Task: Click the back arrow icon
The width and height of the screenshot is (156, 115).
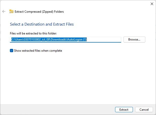Action: [x=4, y=11]
